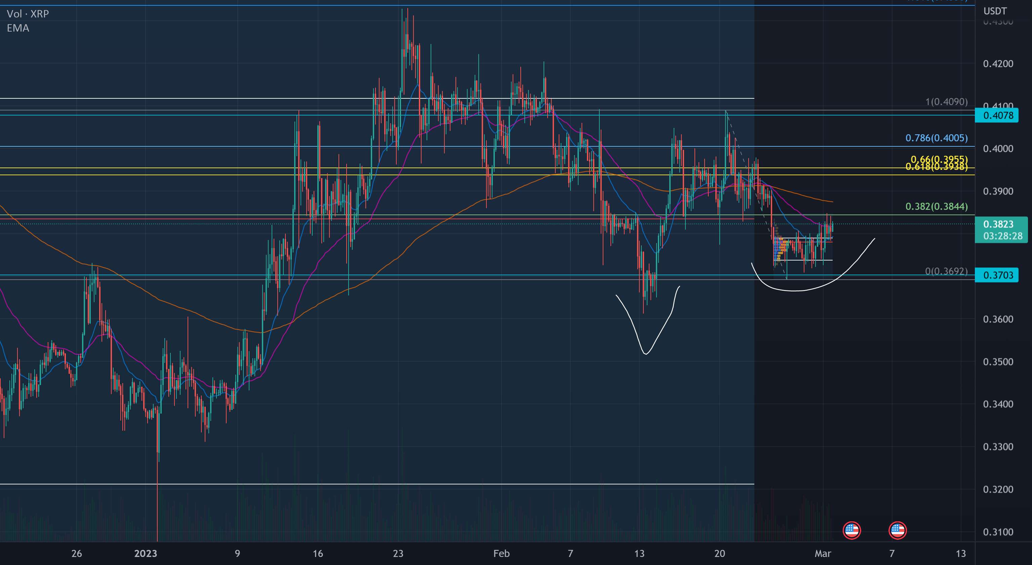Screen dimensions: 1032x565
Task: Click the date 9 on time axis
Action: pos(238,554)
